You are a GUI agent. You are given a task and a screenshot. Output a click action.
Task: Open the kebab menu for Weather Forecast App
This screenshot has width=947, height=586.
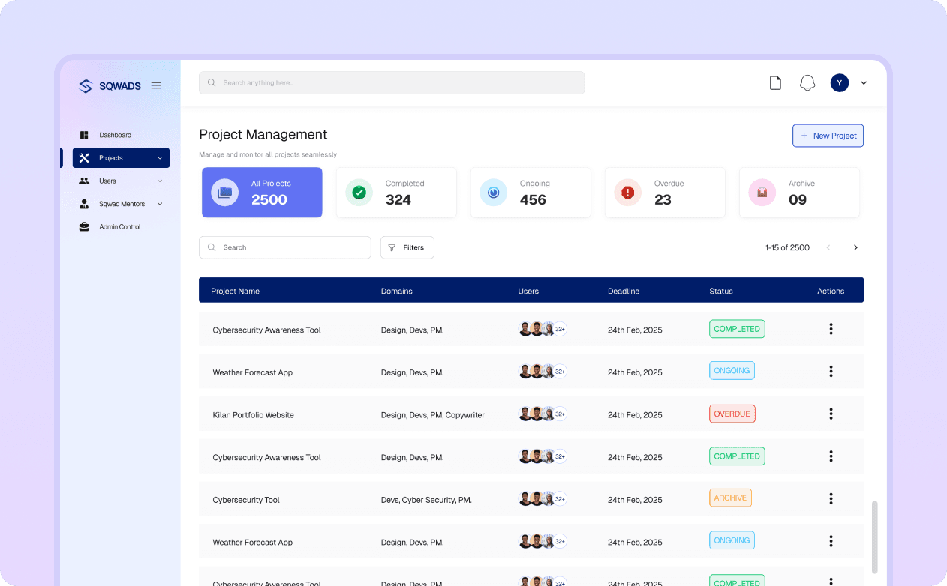831,371
